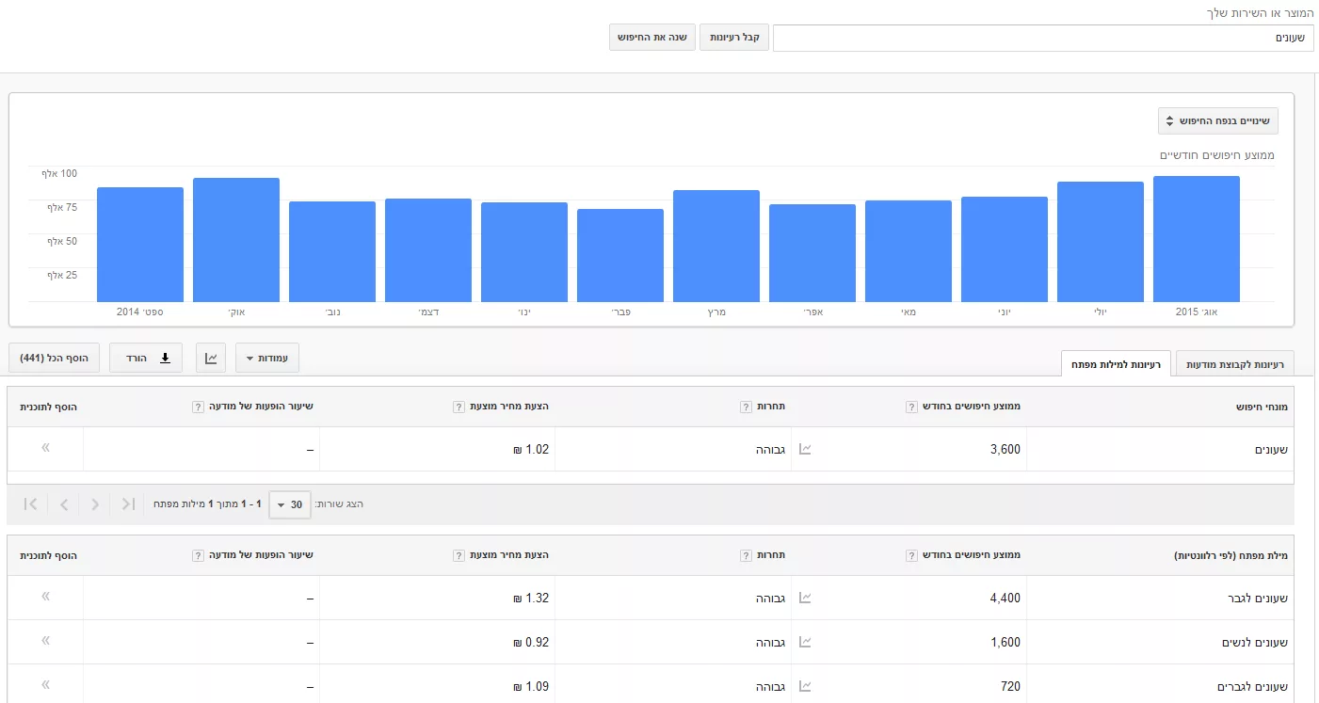
Task: Click the 3,600 monthly searches value
Action: (1005, 449)
